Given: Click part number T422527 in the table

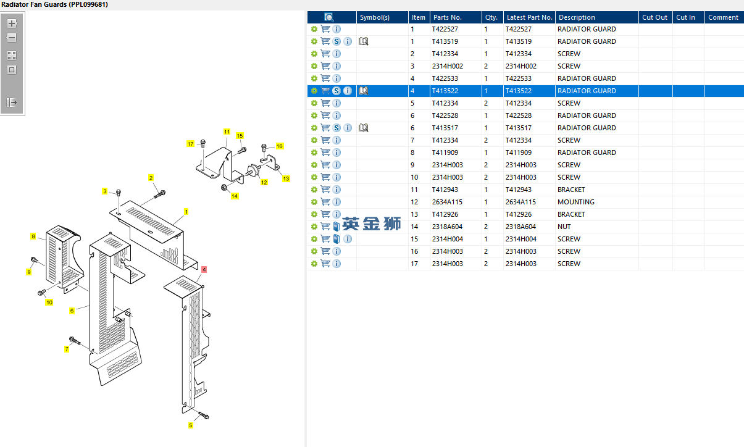Looking at the screenshot, I should point(445,29).
